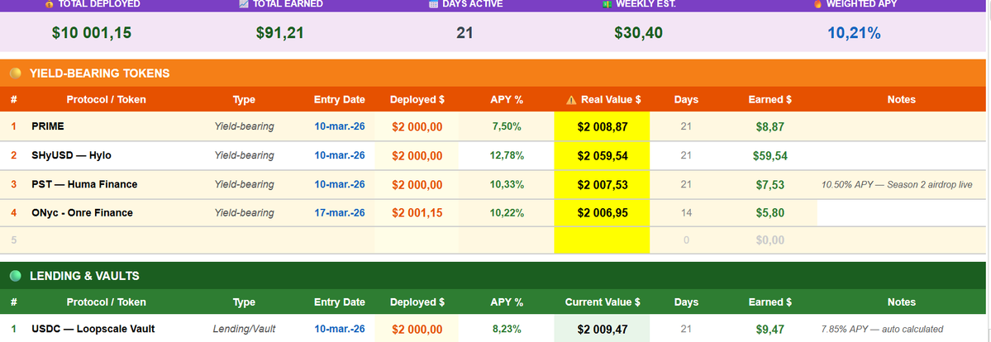Click the cash icon beside Weekly Est.

point(607,4)
